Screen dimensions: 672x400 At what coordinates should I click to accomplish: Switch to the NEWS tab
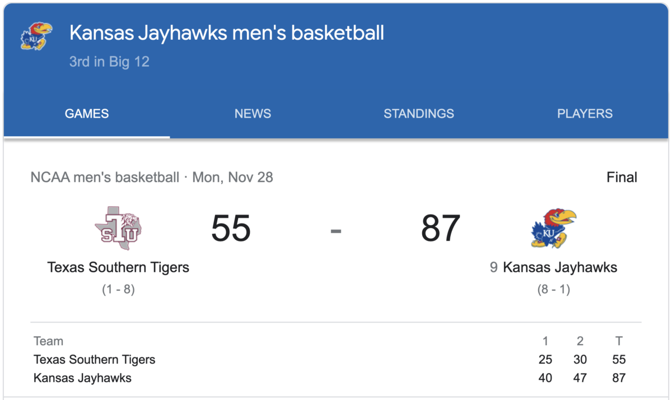(253, 114)
